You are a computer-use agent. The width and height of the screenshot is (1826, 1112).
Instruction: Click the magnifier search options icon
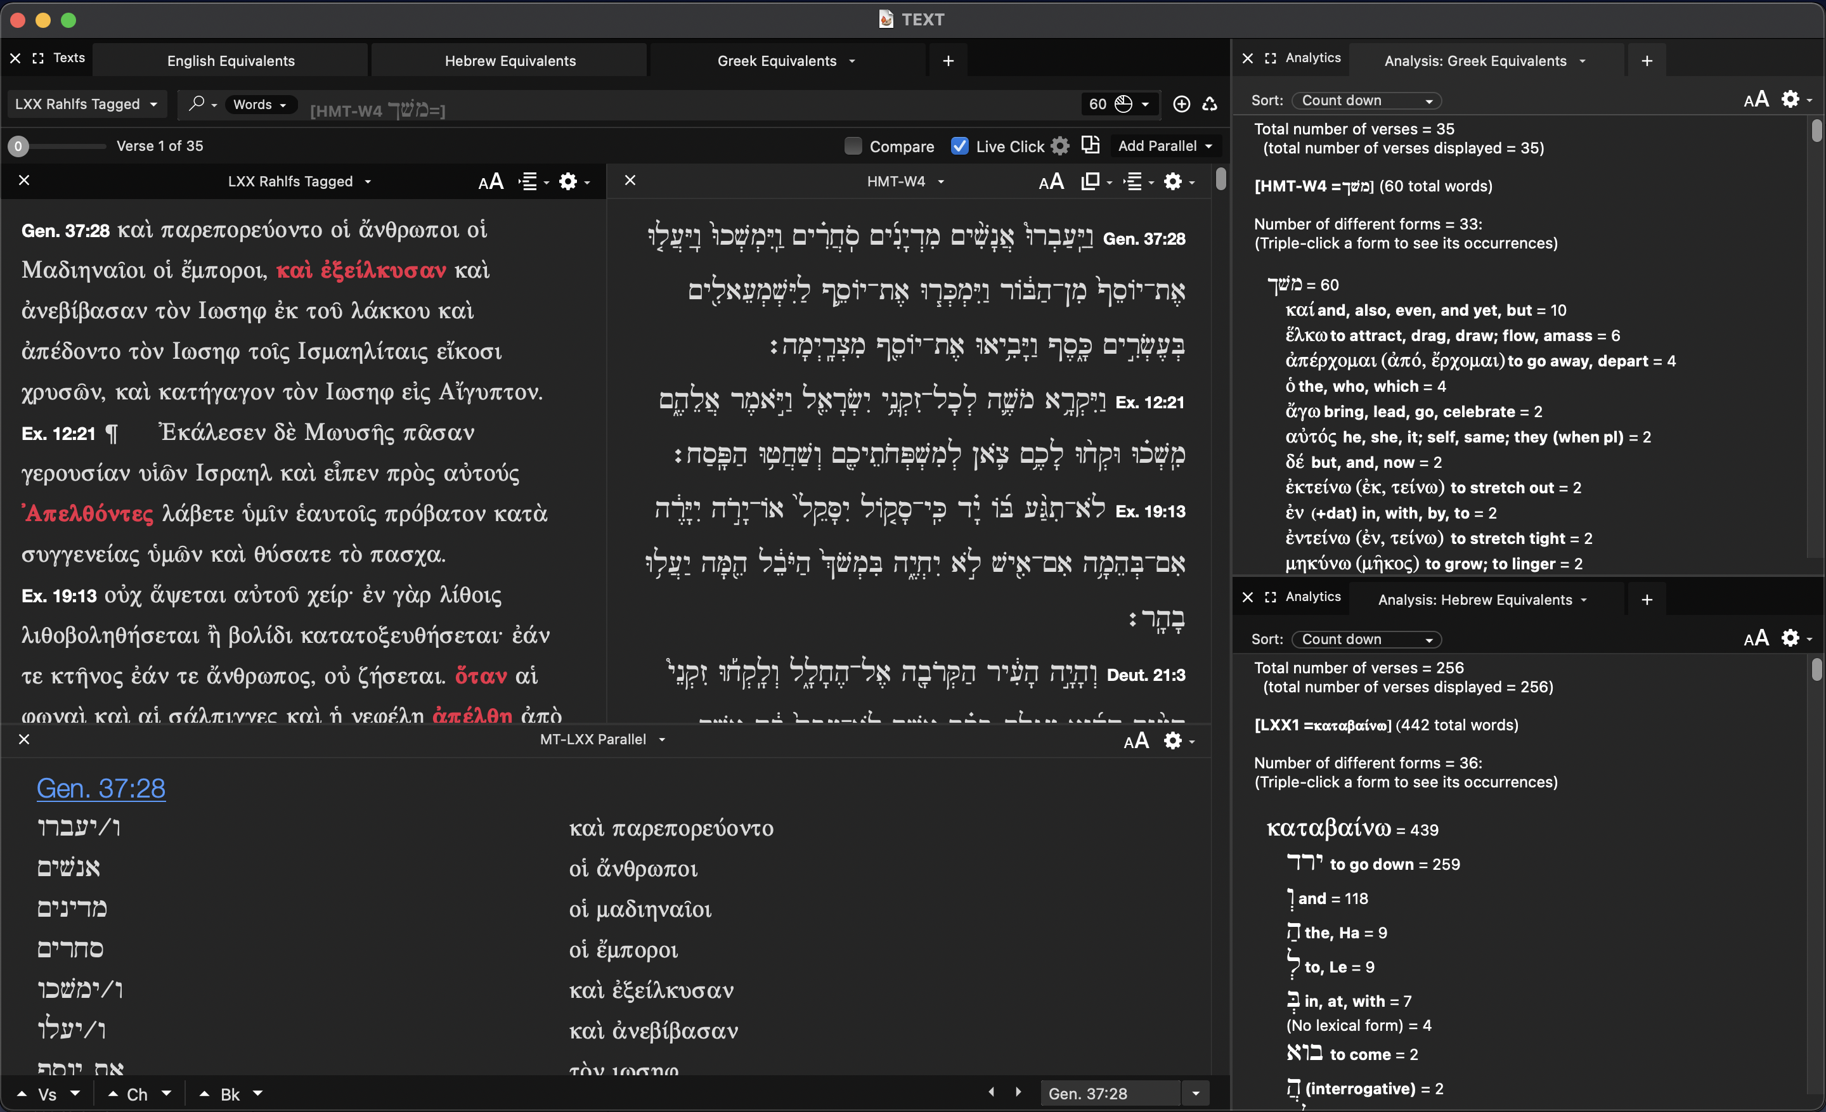pos(197,104)
